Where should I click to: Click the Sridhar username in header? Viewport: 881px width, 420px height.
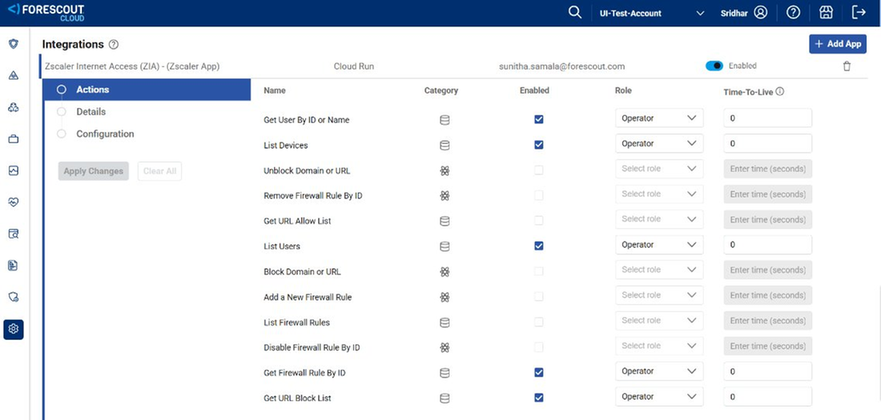pos(734,13)
